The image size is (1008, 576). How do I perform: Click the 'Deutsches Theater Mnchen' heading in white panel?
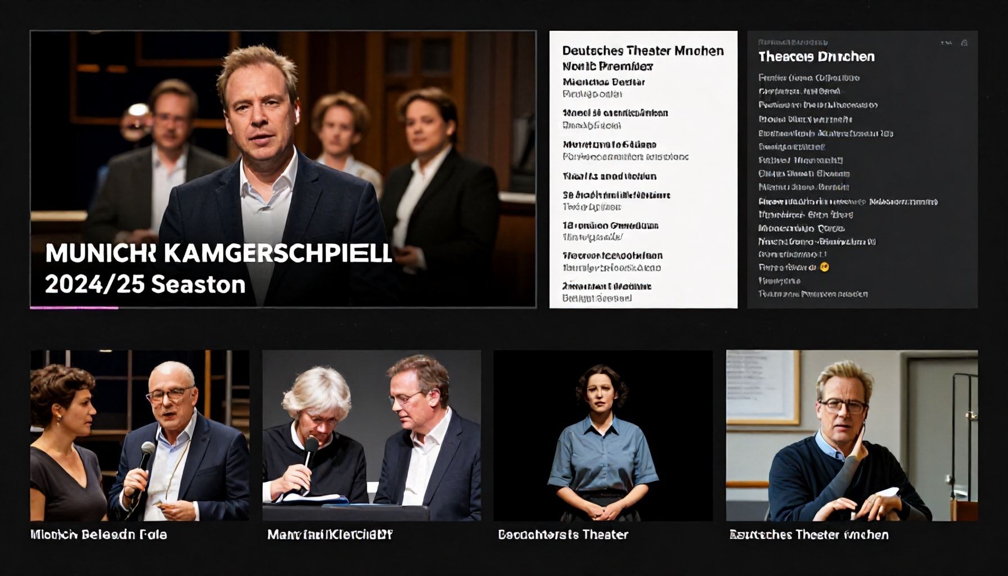643,51
